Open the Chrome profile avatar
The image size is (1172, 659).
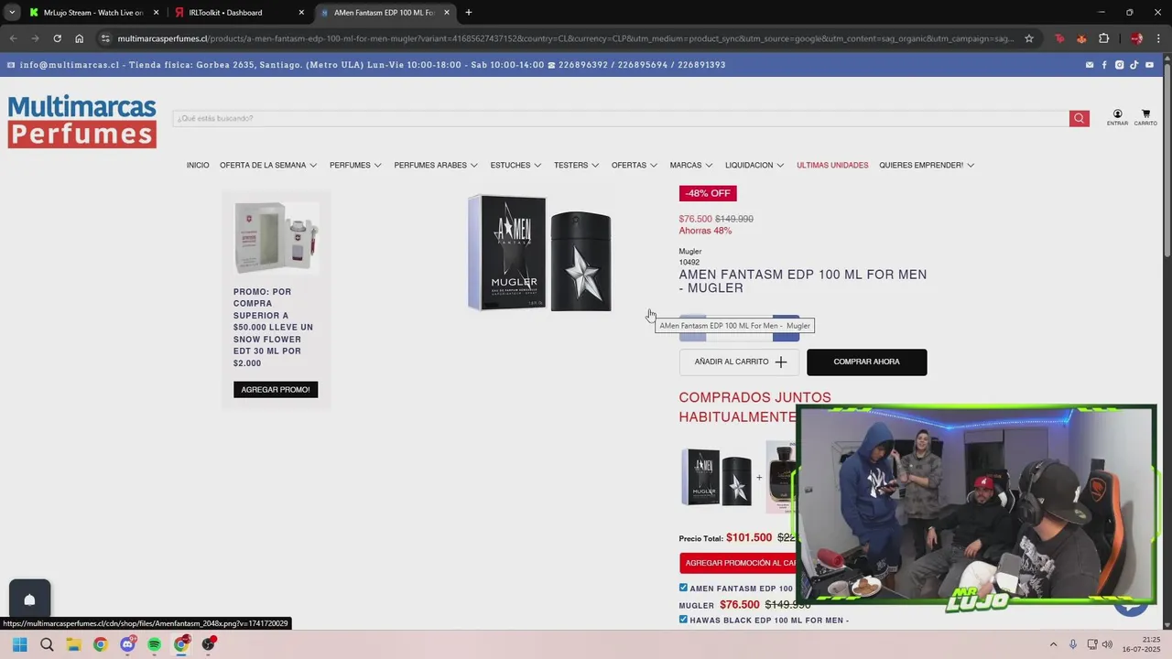(x=1136, y=38)
